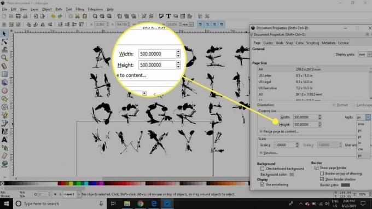This screenshot has width=372, height=209.
Task: Choose mm from Units list
Action: 361,124
